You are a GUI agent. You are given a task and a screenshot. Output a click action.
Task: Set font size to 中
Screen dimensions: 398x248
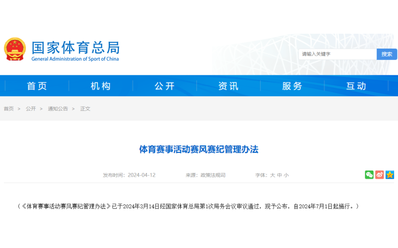coord(280,175)
